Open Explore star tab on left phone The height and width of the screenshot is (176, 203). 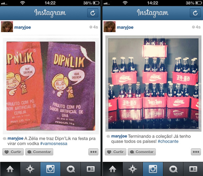30,169
